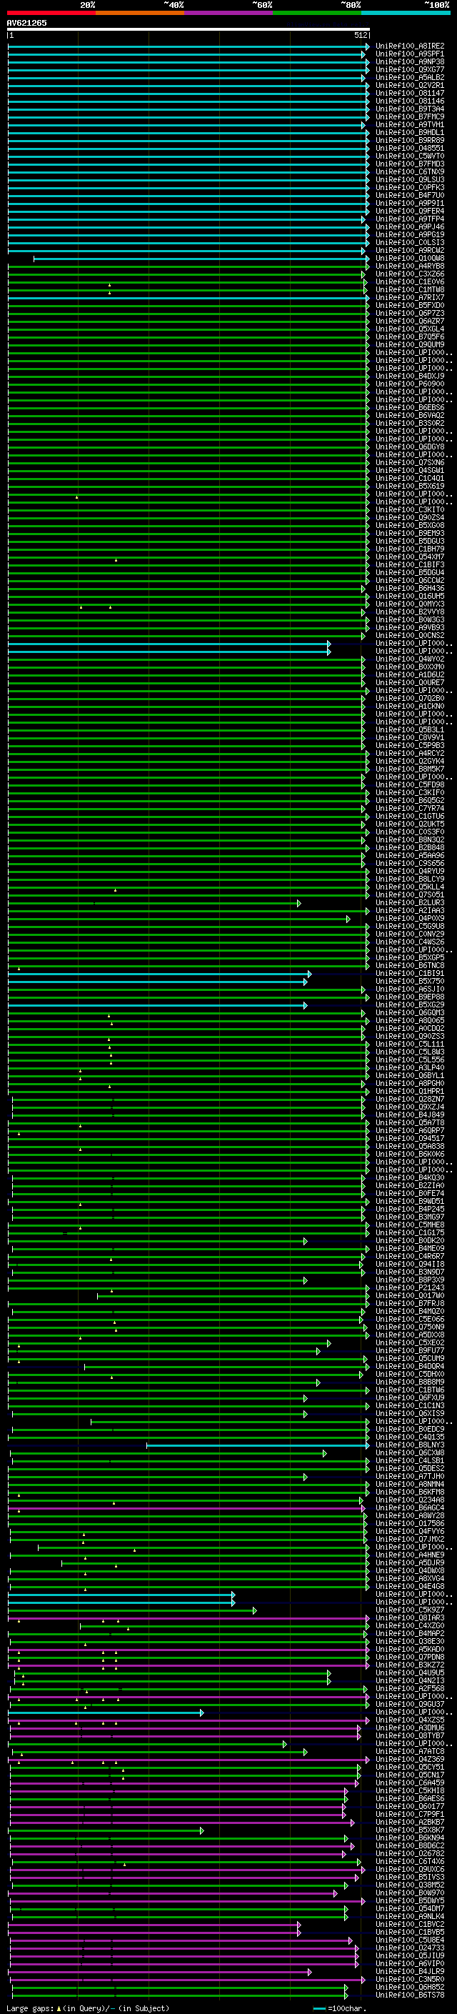Click the green ~80% identity legend bar
457x2014 pixels.
pos(317,13)
